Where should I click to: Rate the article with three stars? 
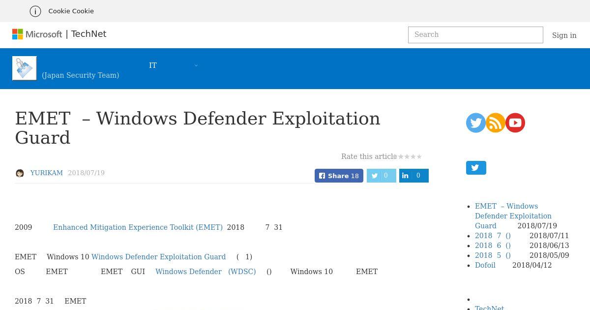pyautogui.click(x=407, y=156)
